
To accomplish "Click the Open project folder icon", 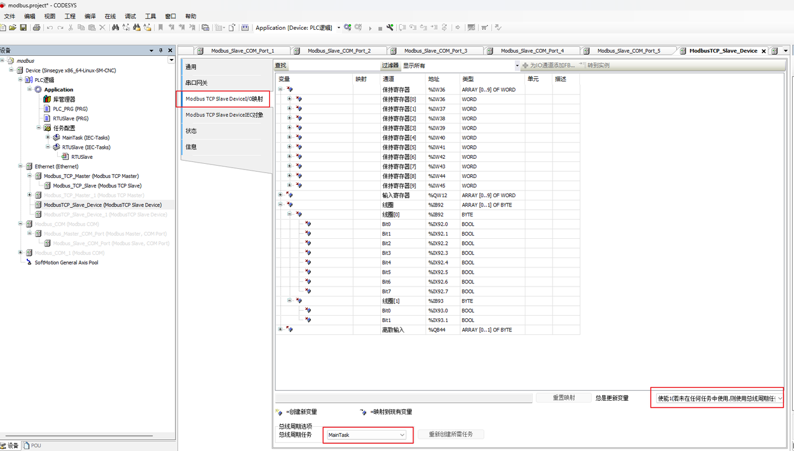I will [x=12, y=28].
